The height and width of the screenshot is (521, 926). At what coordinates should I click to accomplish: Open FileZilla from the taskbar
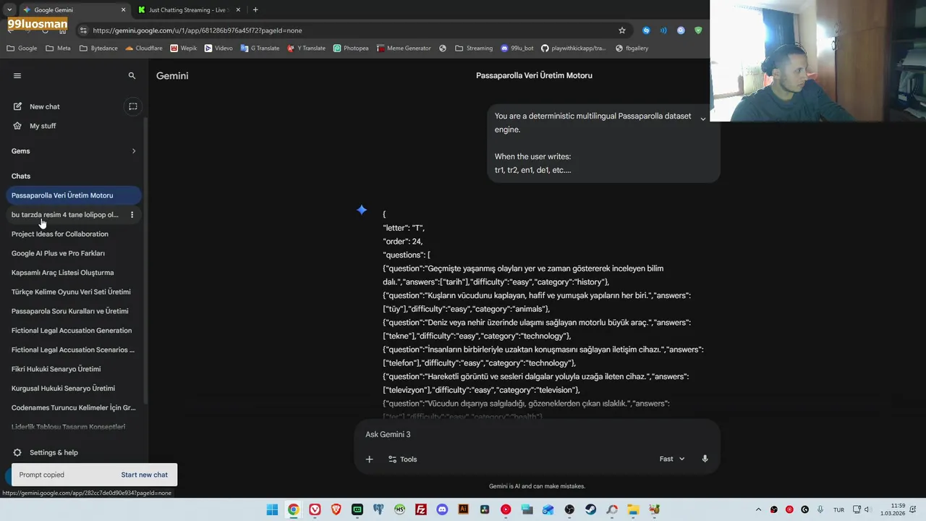(421, 509)
